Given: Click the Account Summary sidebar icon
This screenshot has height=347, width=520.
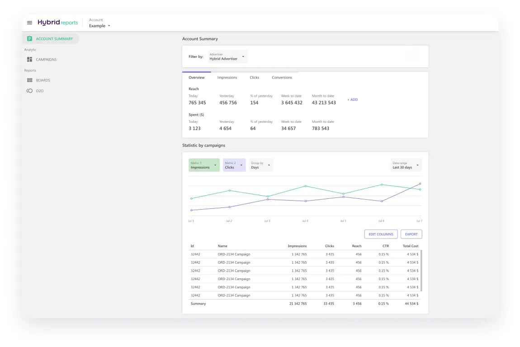Looking at the screenshot, I should [x=29, y=38].
